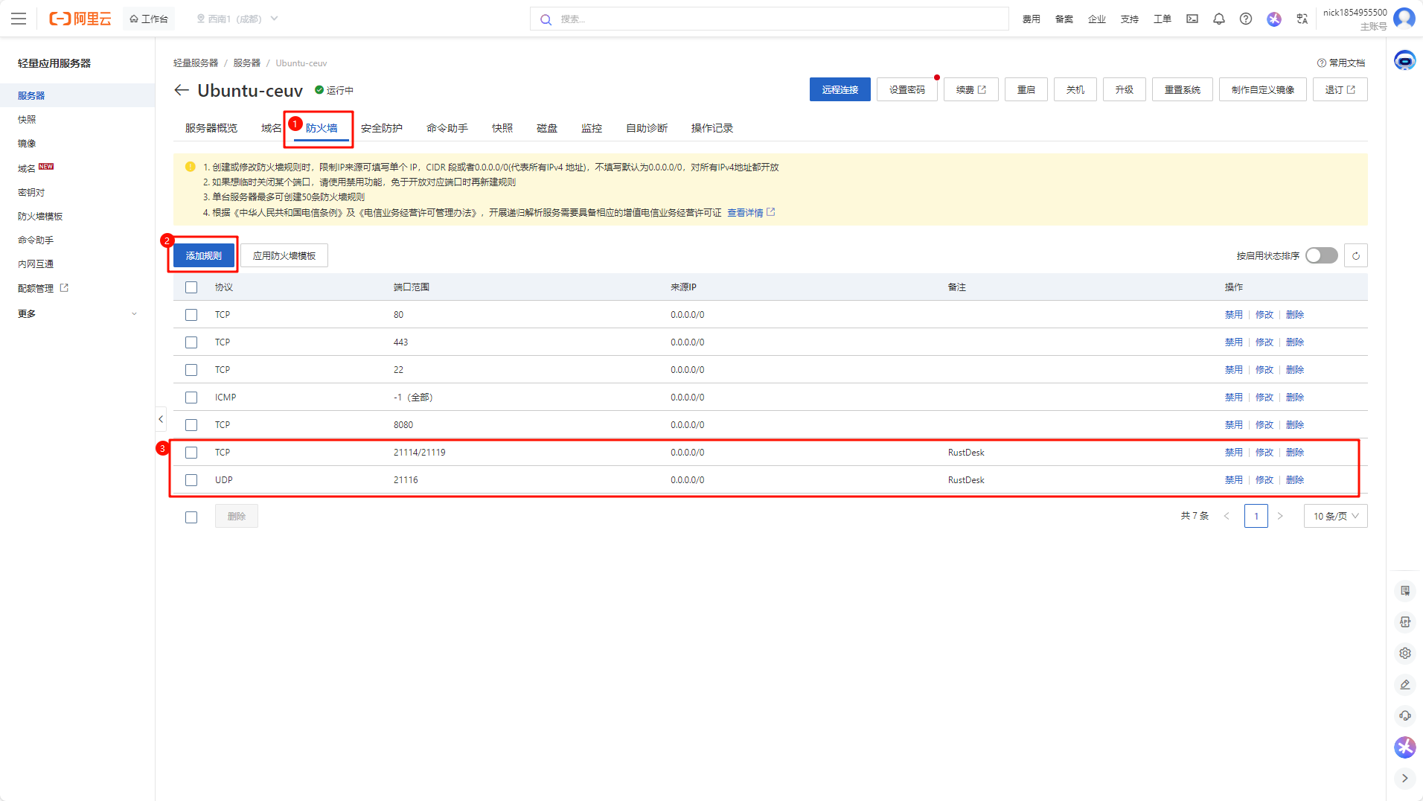The image size is (1423, 801).
Task: Click the help question mark icon
Action: 1245,19
